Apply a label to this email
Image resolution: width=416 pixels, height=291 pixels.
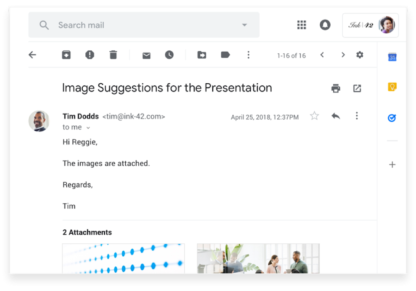[x=225, y=55]
